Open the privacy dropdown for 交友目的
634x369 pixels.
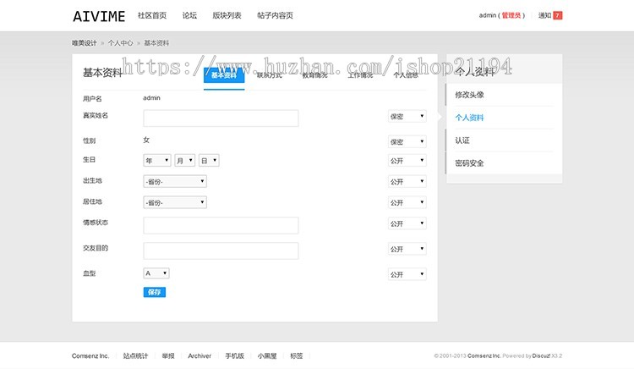(407, 249)
